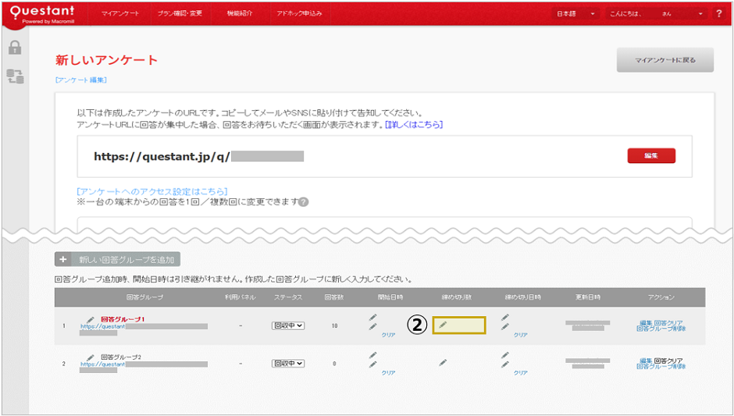
Task: Open the lock icon in left sidebar
Action: point(15,48)
